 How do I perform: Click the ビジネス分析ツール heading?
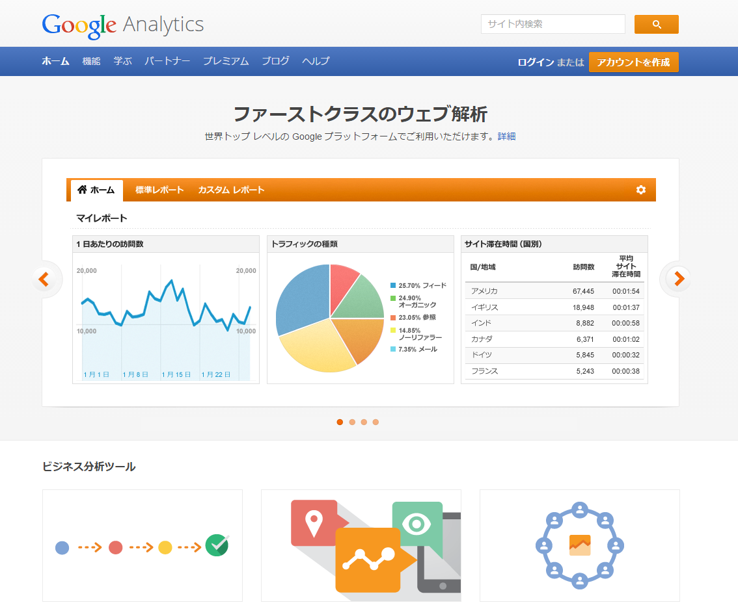89,467
